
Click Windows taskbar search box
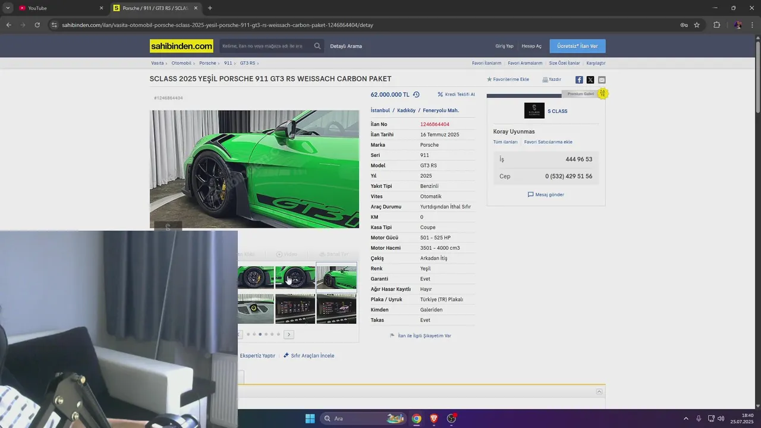[364, 418]
